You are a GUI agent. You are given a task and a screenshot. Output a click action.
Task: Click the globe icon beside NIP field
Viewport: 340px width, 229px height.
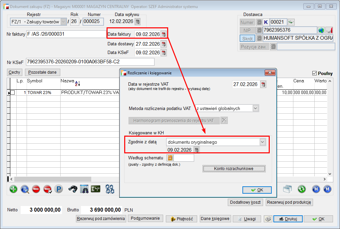pos(321,30)
